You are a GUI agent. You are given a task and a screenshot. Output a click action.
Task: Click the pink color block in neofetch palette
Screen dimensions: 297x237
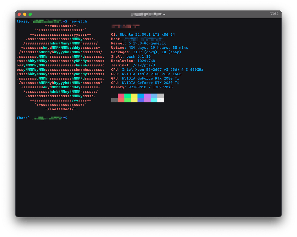[x=121, y=96]
